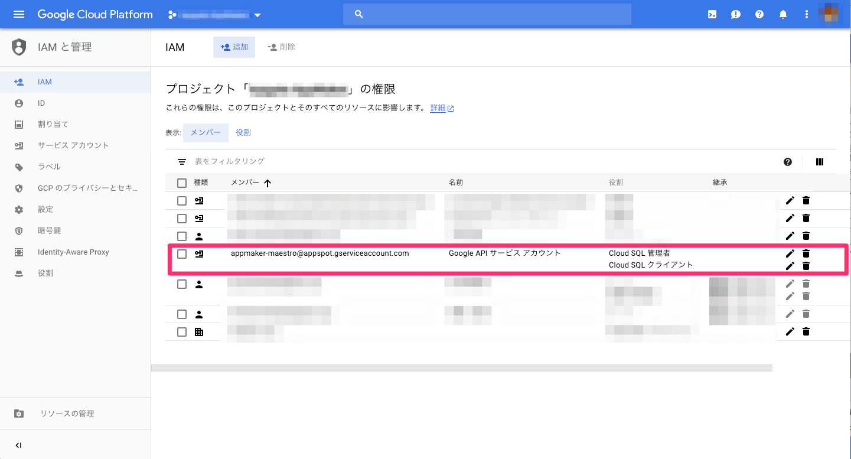The width and height of the screenshot is (851, 459).
Task: Click the 役割 column header in the table
Action: click(616, 183)
